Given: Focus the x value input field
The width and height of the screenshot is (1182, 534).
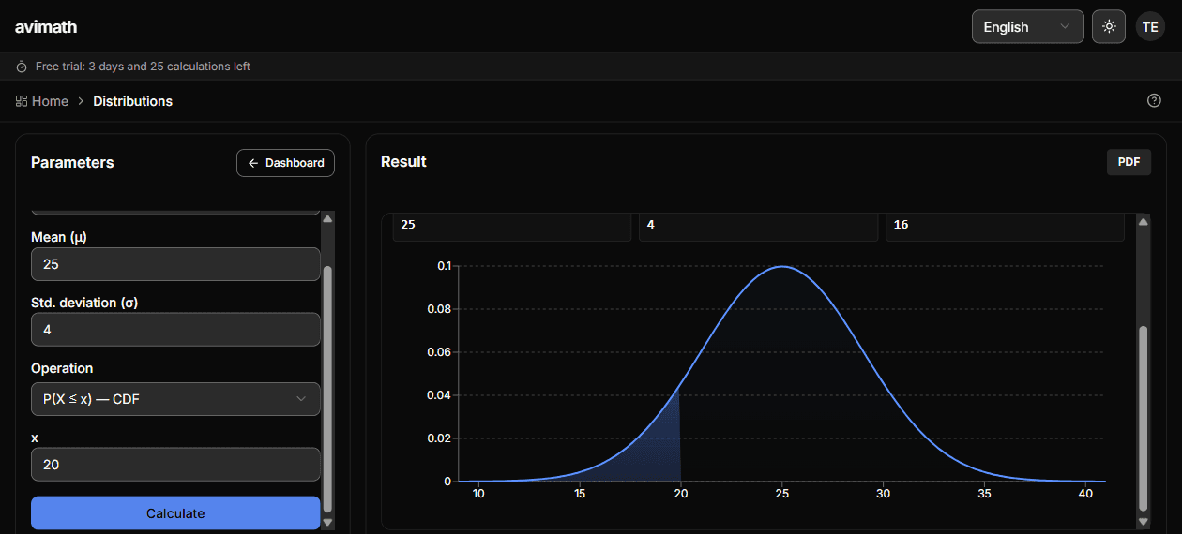Looking at the screenshot, I should pyautogui.click(x=175, y=465).
